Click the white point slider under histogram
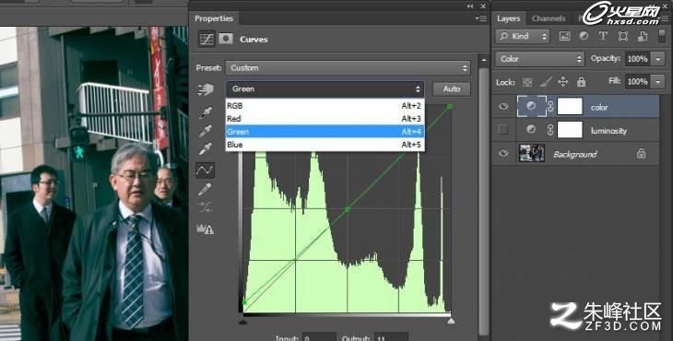This screenshot has height=341, width=673. coord(451,321)
